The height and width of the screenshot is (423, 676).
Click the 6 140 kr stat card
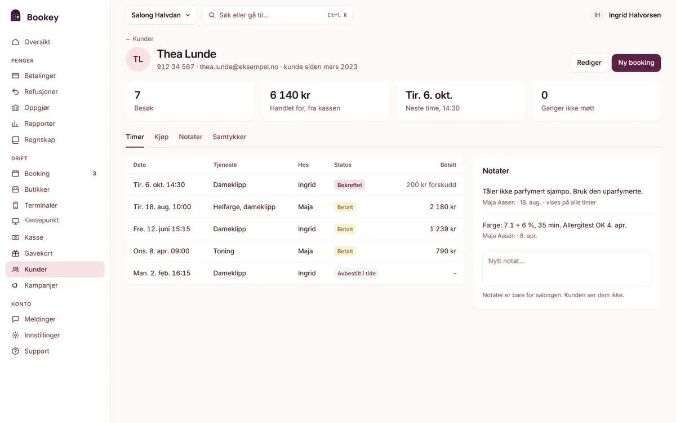click(325, 100)
